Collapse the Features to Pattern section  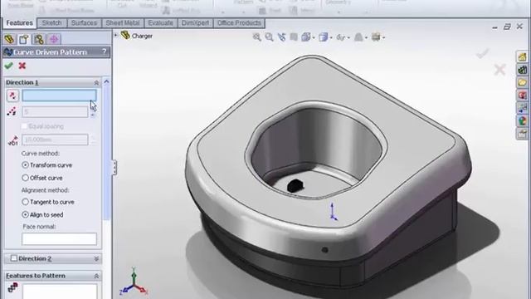click(96, 276)
